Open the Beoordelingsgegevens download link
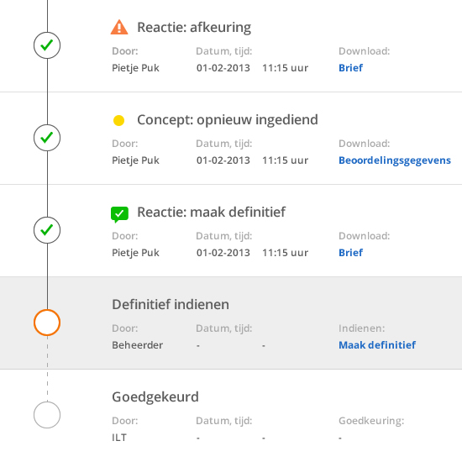The height and width of the screenshot is (462, 462). point(395,160)
